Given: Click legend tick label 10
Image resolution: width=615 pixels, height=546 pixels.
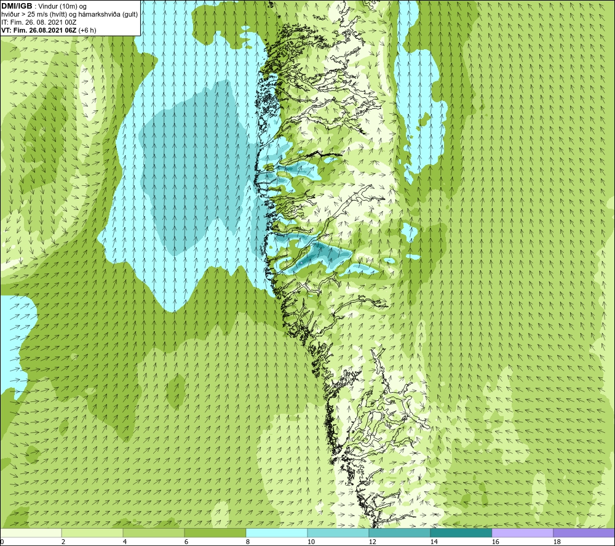Looking at the screenshot, I should (x=311, y=542).
